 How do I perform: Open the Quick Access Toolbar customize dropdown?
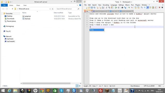click(11, 2)
